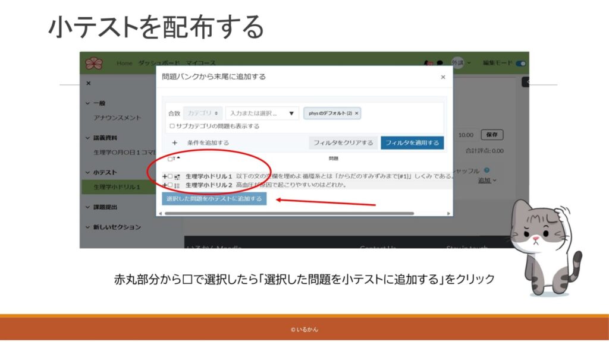
Task: Tick the checkbox for 生理学小ドリル１
Action: (170, 176)
